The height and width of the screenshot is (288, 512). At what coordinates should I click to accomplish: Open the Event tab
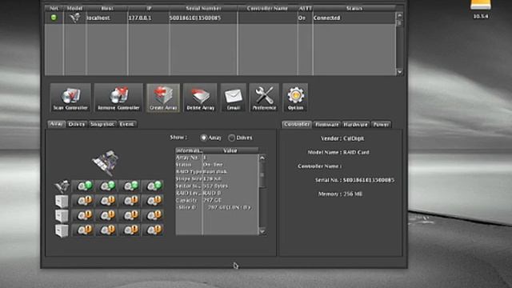pos(126,124)
